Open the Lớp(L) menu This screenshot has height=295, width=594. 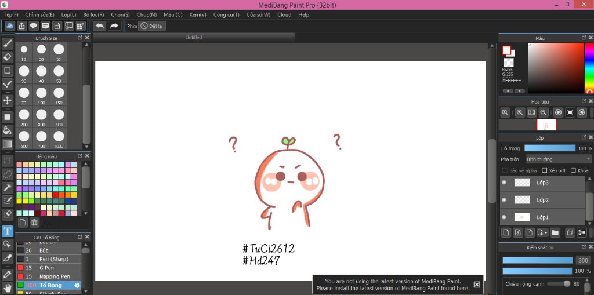pyautogui.click(x=68, y=14)
